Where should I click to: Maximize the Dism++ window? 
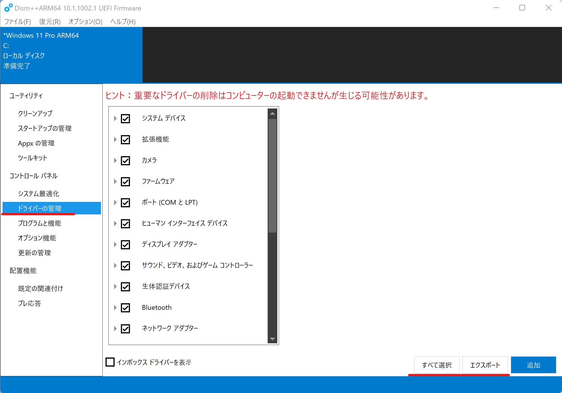point(522,8)
